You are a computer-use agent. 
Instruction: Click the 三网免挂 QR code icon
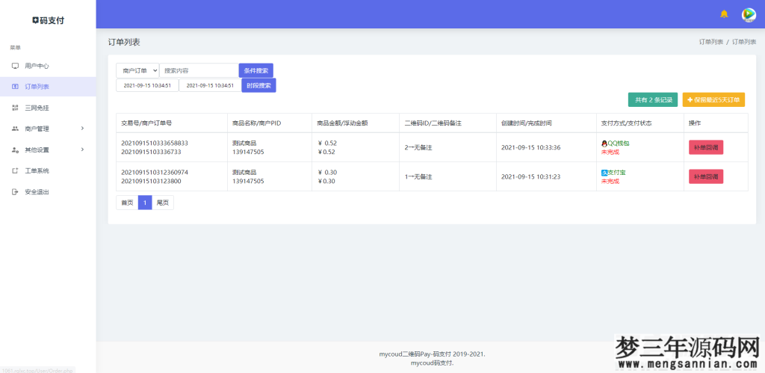(x=15, y=108)
